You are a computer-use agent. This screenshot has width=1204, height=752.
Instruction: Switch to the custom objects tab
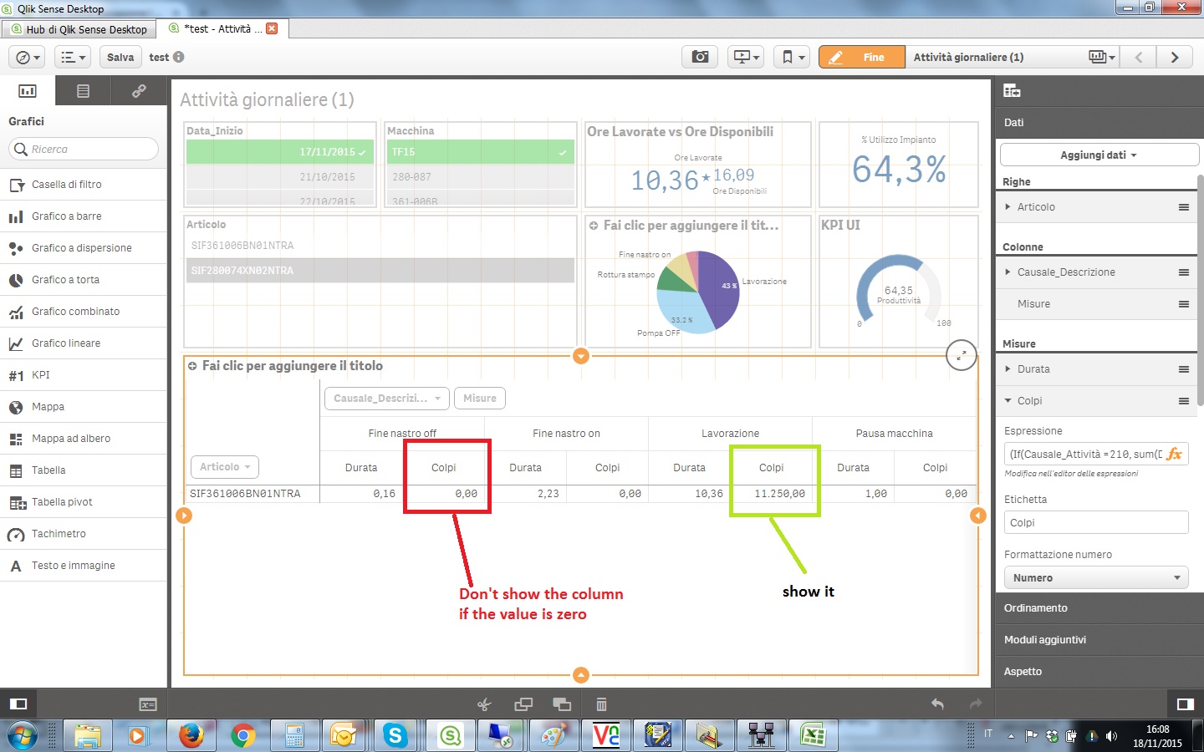tap(83, 91)
